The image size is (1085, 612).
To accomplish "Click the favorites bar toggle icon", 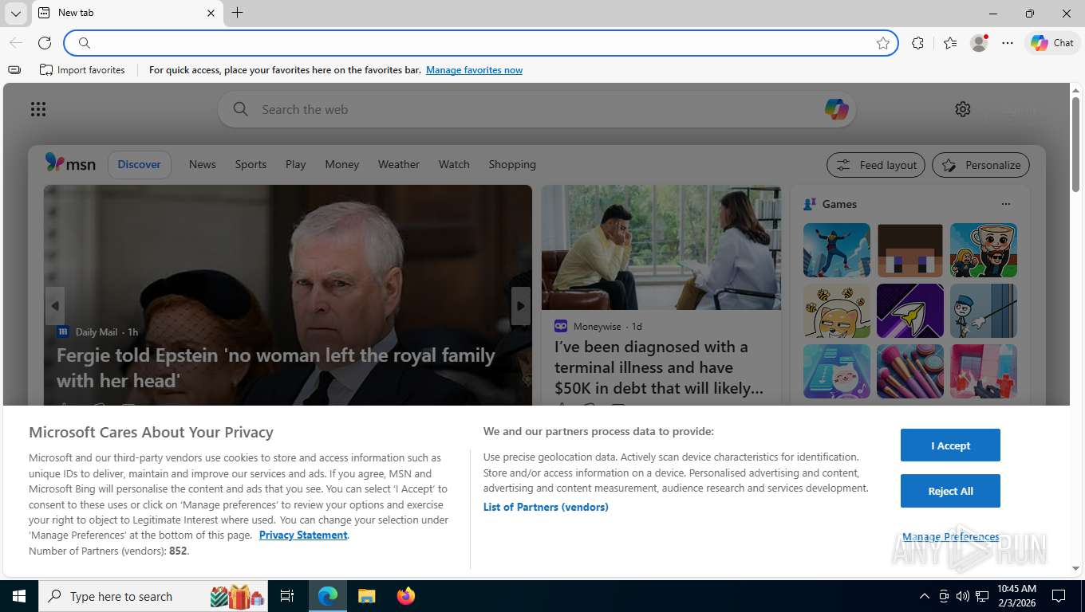I will click(14, 70).
